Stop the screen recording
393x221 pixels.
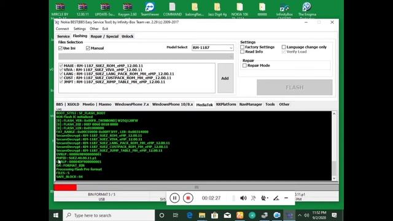188,198
